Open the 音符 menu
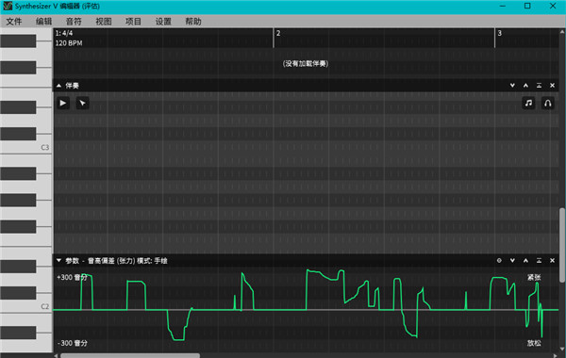 tap(74, 22)
